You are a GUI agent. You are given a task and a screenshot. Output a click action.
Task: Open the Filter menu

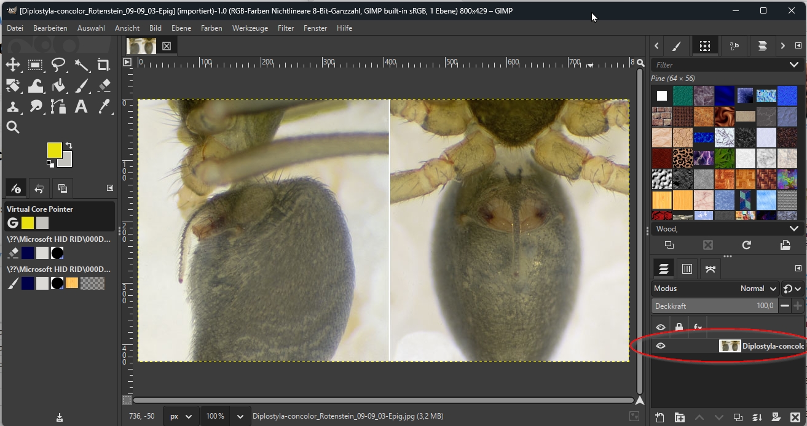click(286, 28)
